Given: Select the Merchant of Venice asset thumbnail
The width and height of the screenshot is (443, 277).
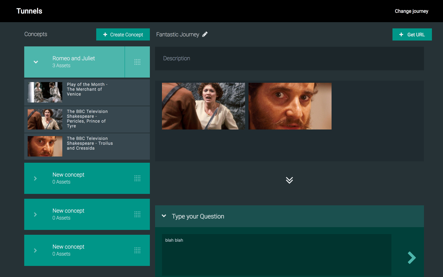Looking at the screenshot, I should coord(45,92).
